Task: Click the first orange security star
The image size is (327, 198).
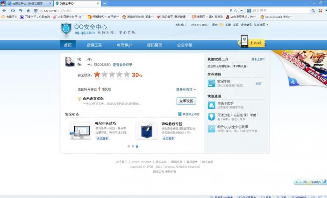Action: [x=97, y=75]
